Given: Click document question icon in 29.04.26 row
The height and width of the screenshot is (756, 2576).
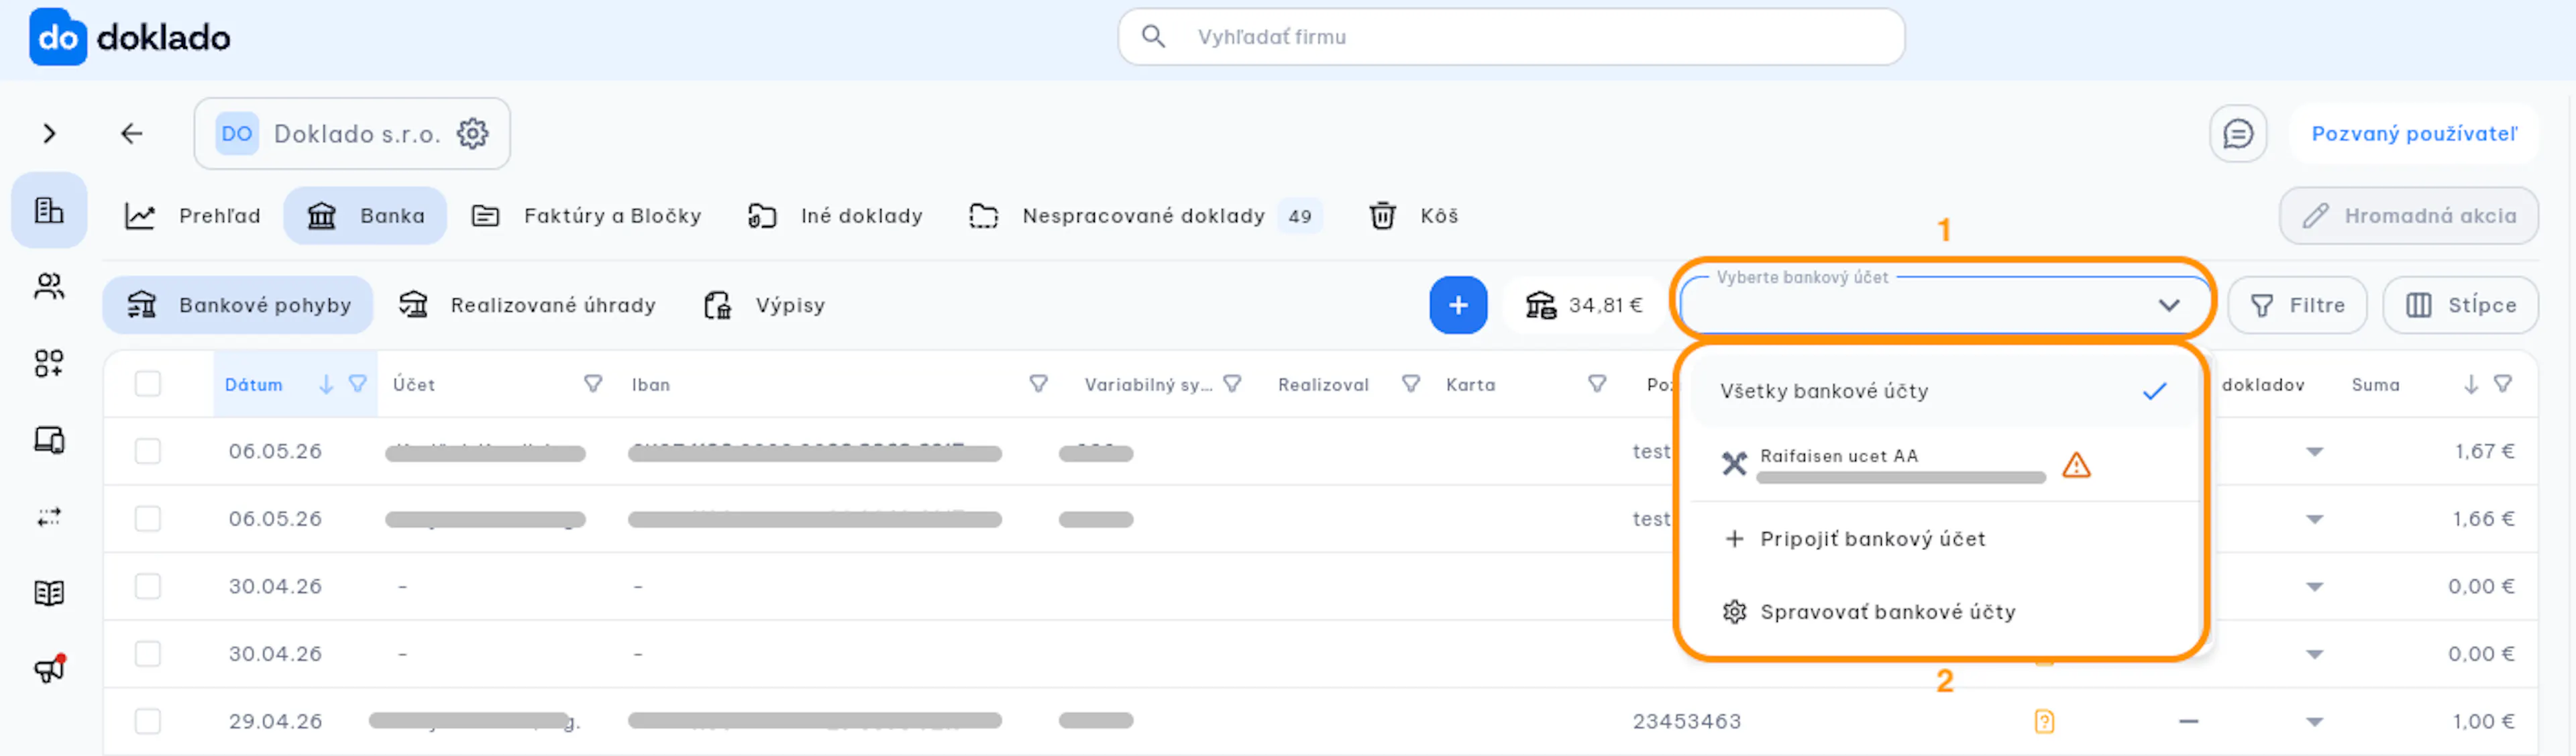Looking at the screenshot, I should point(2044,721).
